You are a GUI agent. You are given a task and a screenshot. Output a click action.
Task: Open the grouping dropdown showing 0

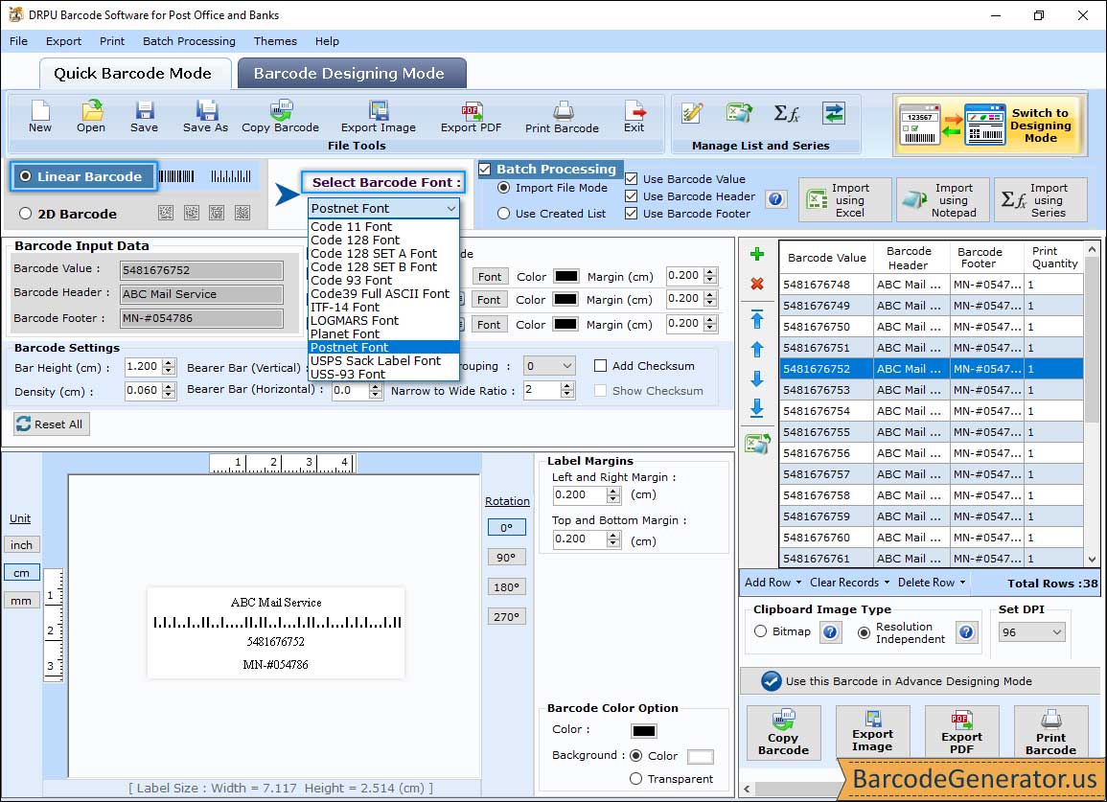point(549,366)
